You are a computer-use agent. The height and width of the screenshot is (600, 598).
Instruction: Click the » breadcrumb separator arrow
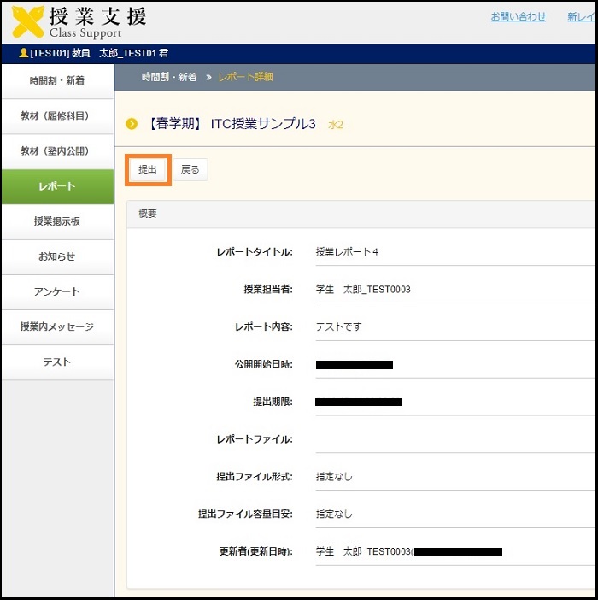tap(208, 77)
